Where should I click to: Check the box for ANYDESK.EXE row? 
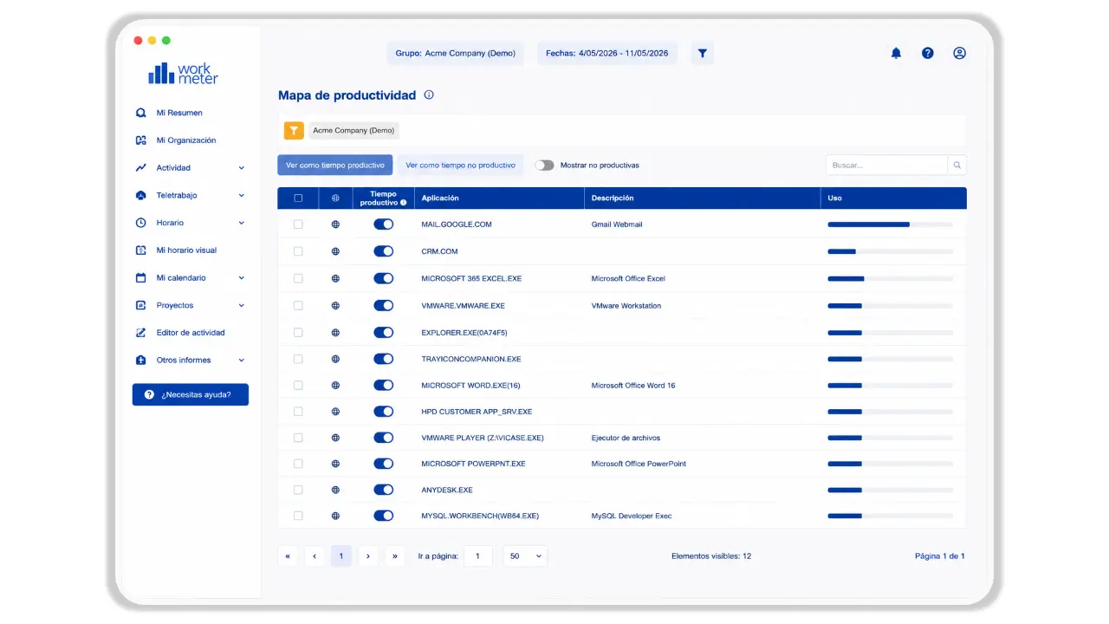(x=298, y=490)
